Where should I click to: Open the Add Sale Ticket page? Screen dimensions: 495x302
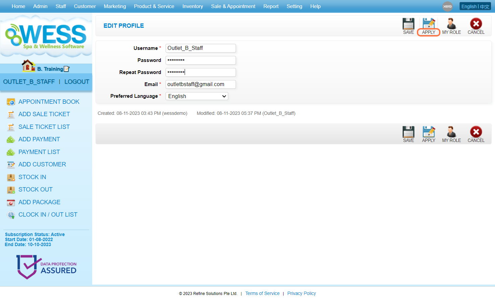[44, 114]
